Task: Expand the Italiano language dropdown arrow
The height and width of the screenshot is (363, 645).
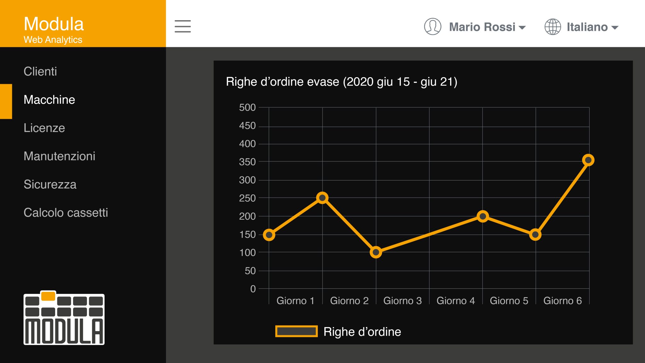Action: [x=615, y=28]
